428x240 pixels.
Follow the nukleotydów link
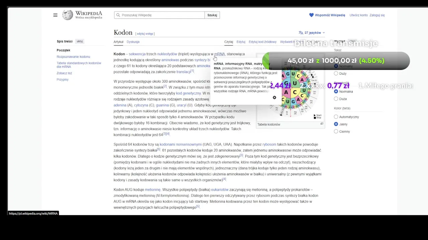pyautogui.click(x=167, y=54)
